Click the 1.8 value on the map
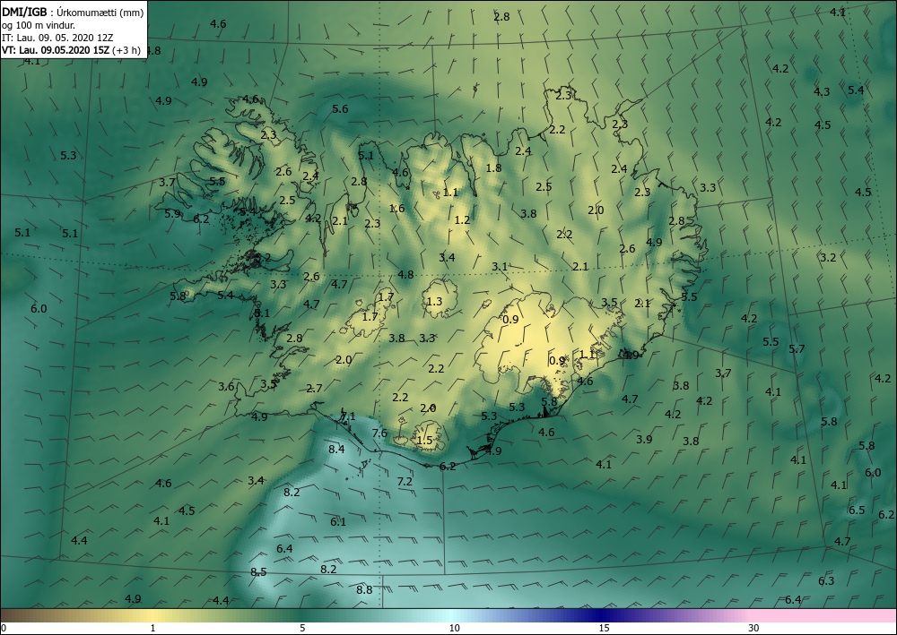The height and width of the screenshot is (635, 897). 493,167
